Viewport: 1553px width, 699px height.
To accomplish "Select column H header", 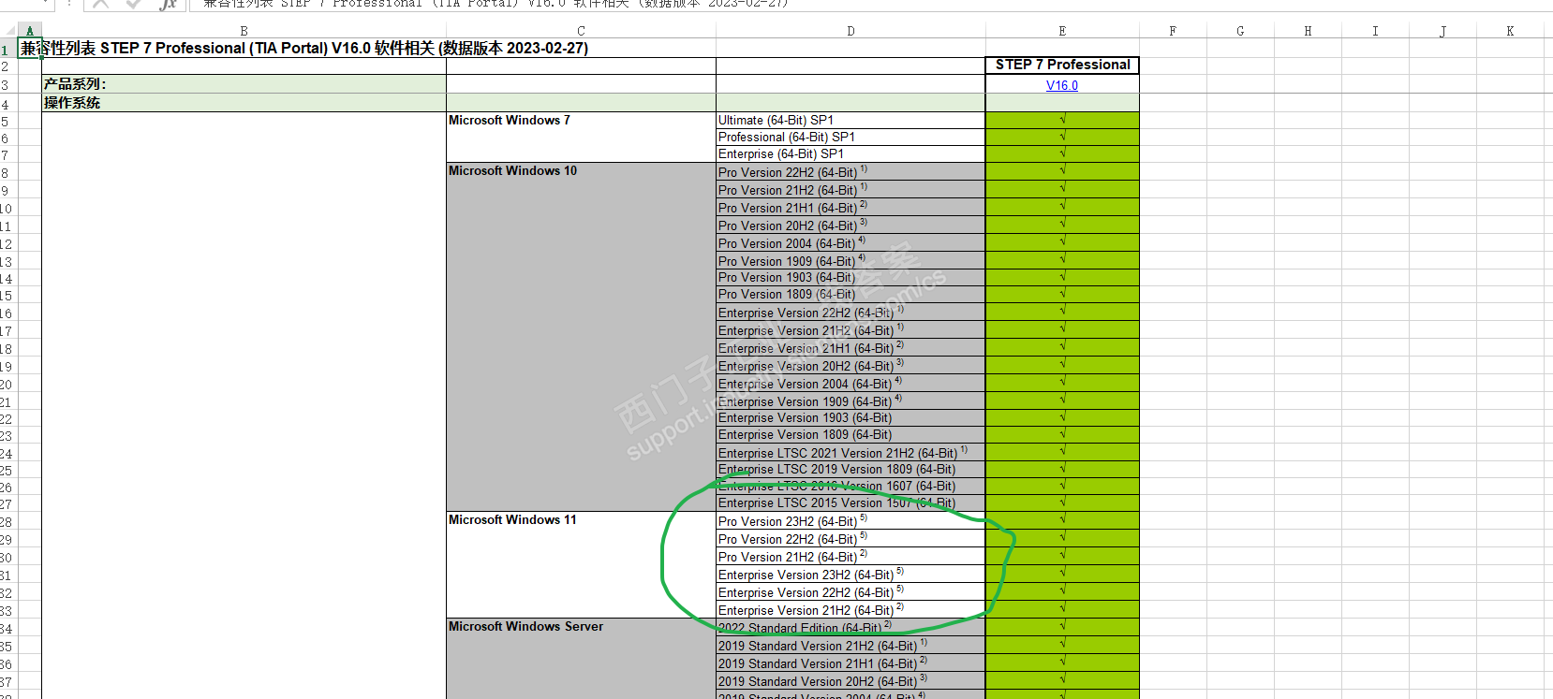I will 1308,31.
